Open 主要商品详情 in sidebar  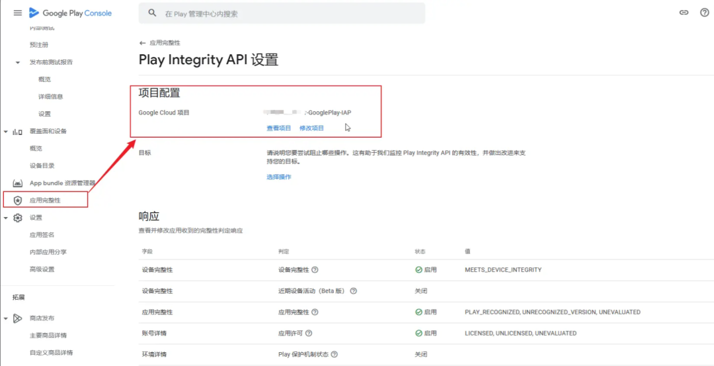[x=48, y=336]
